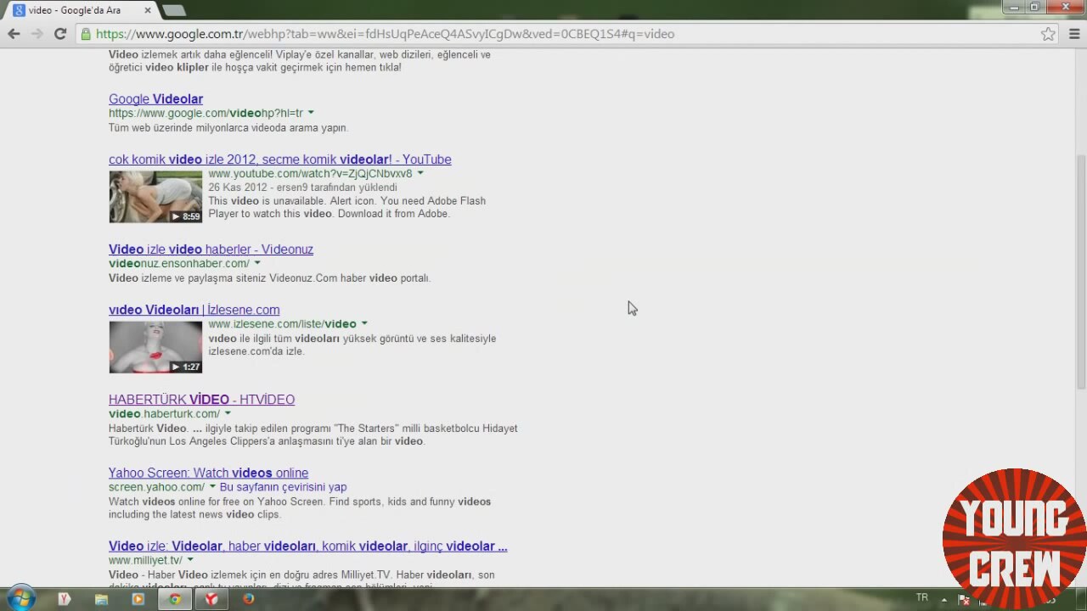Image resolution: width=1087 pixels, height=611 pixels.
Task: Expand the dropdown arrow after www.izlesene.com/liste/video
Action: (x=364, y=323)
